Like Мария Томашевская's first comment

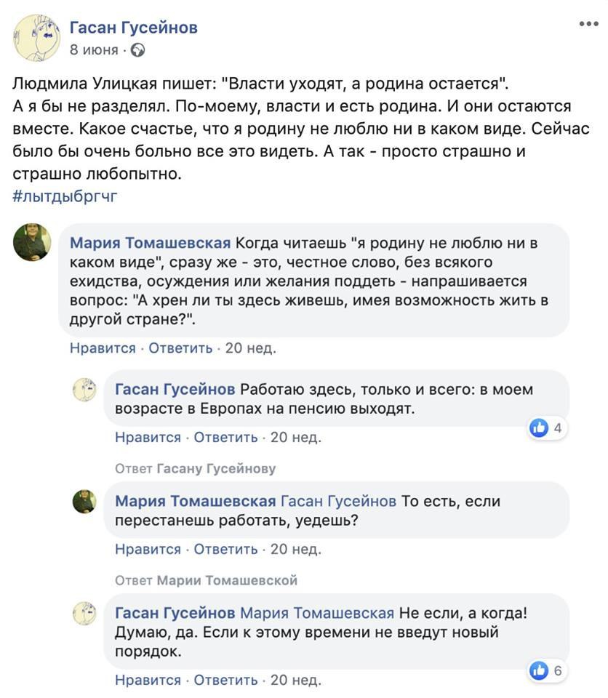(x=103, y=348)
